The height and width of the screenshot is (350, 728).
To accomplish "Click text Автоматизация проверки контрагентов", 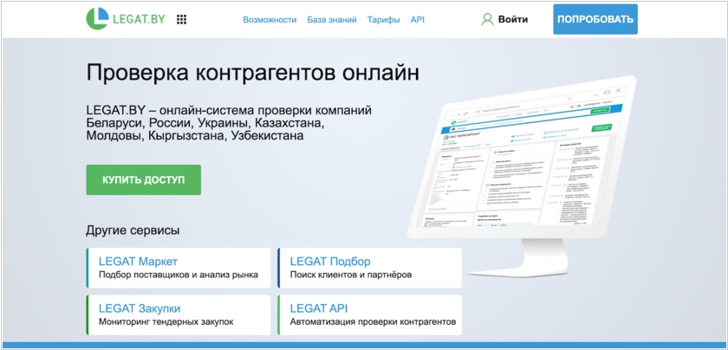I will pos(374,321).
